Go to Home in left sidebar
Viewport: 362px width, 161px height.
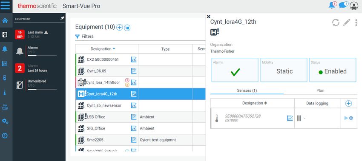(x=5, y=20)
